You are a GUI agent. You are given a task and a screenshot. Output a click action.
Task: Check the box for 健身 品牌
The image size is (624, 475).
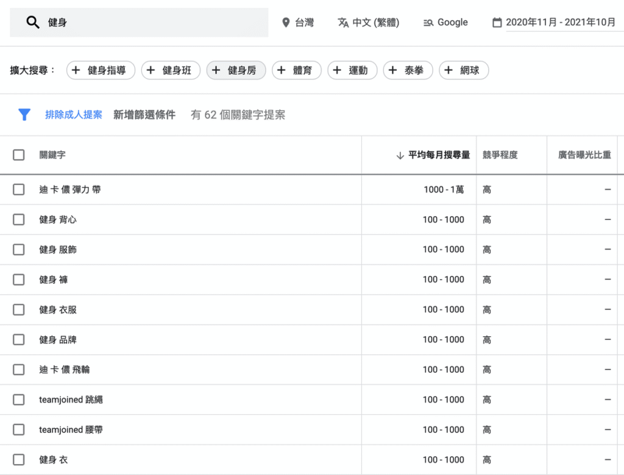19,340
